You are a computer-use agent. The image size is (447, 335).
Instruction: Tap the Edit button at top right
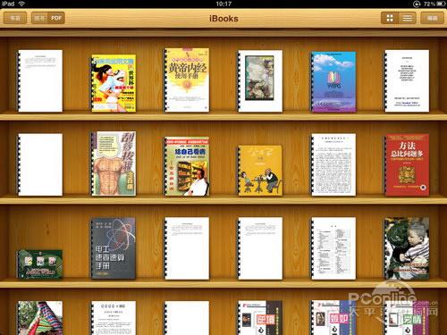tap(432, 18)
